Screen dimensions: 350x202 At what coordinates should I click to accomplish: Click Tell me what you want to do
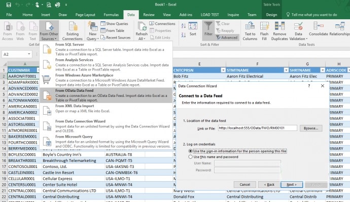312,15
